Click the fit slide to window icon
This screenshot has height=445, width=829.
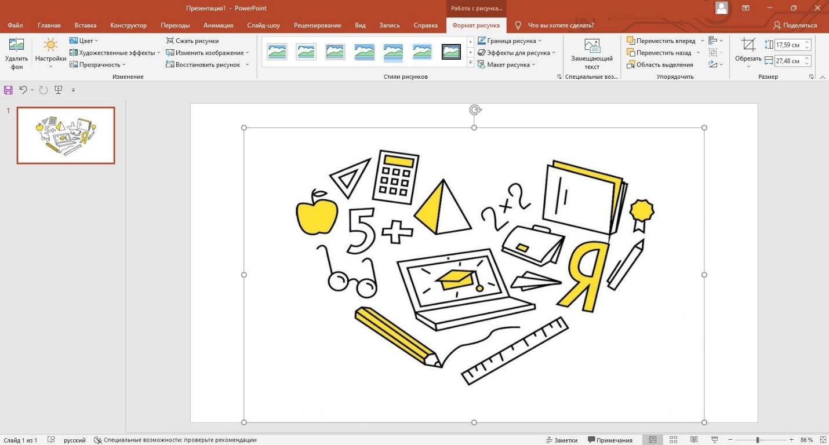point(822,440)
